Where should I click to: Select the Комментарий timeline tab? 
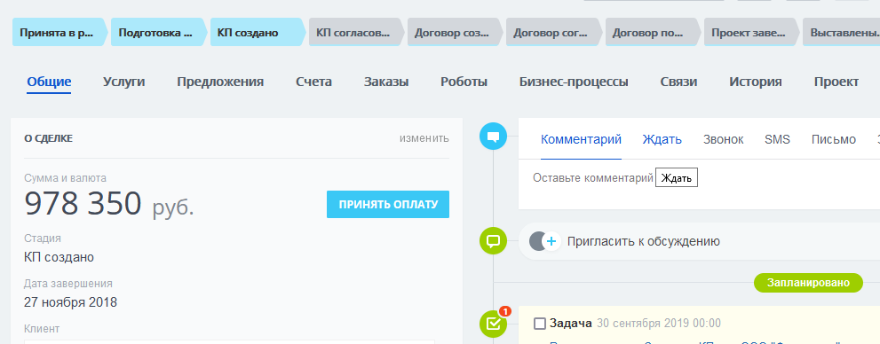pos(581,139)
